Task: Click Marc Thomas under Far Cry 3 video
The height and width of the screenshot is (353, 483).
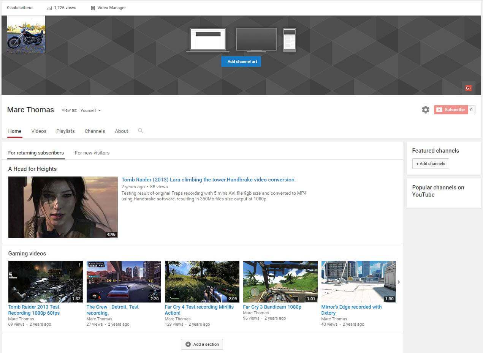Action: tap(256, 313)
